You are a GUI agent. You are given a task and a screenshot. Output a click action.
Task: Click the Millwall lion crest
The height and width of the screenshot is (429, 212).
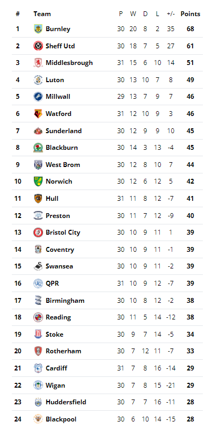tap(38, 97)
